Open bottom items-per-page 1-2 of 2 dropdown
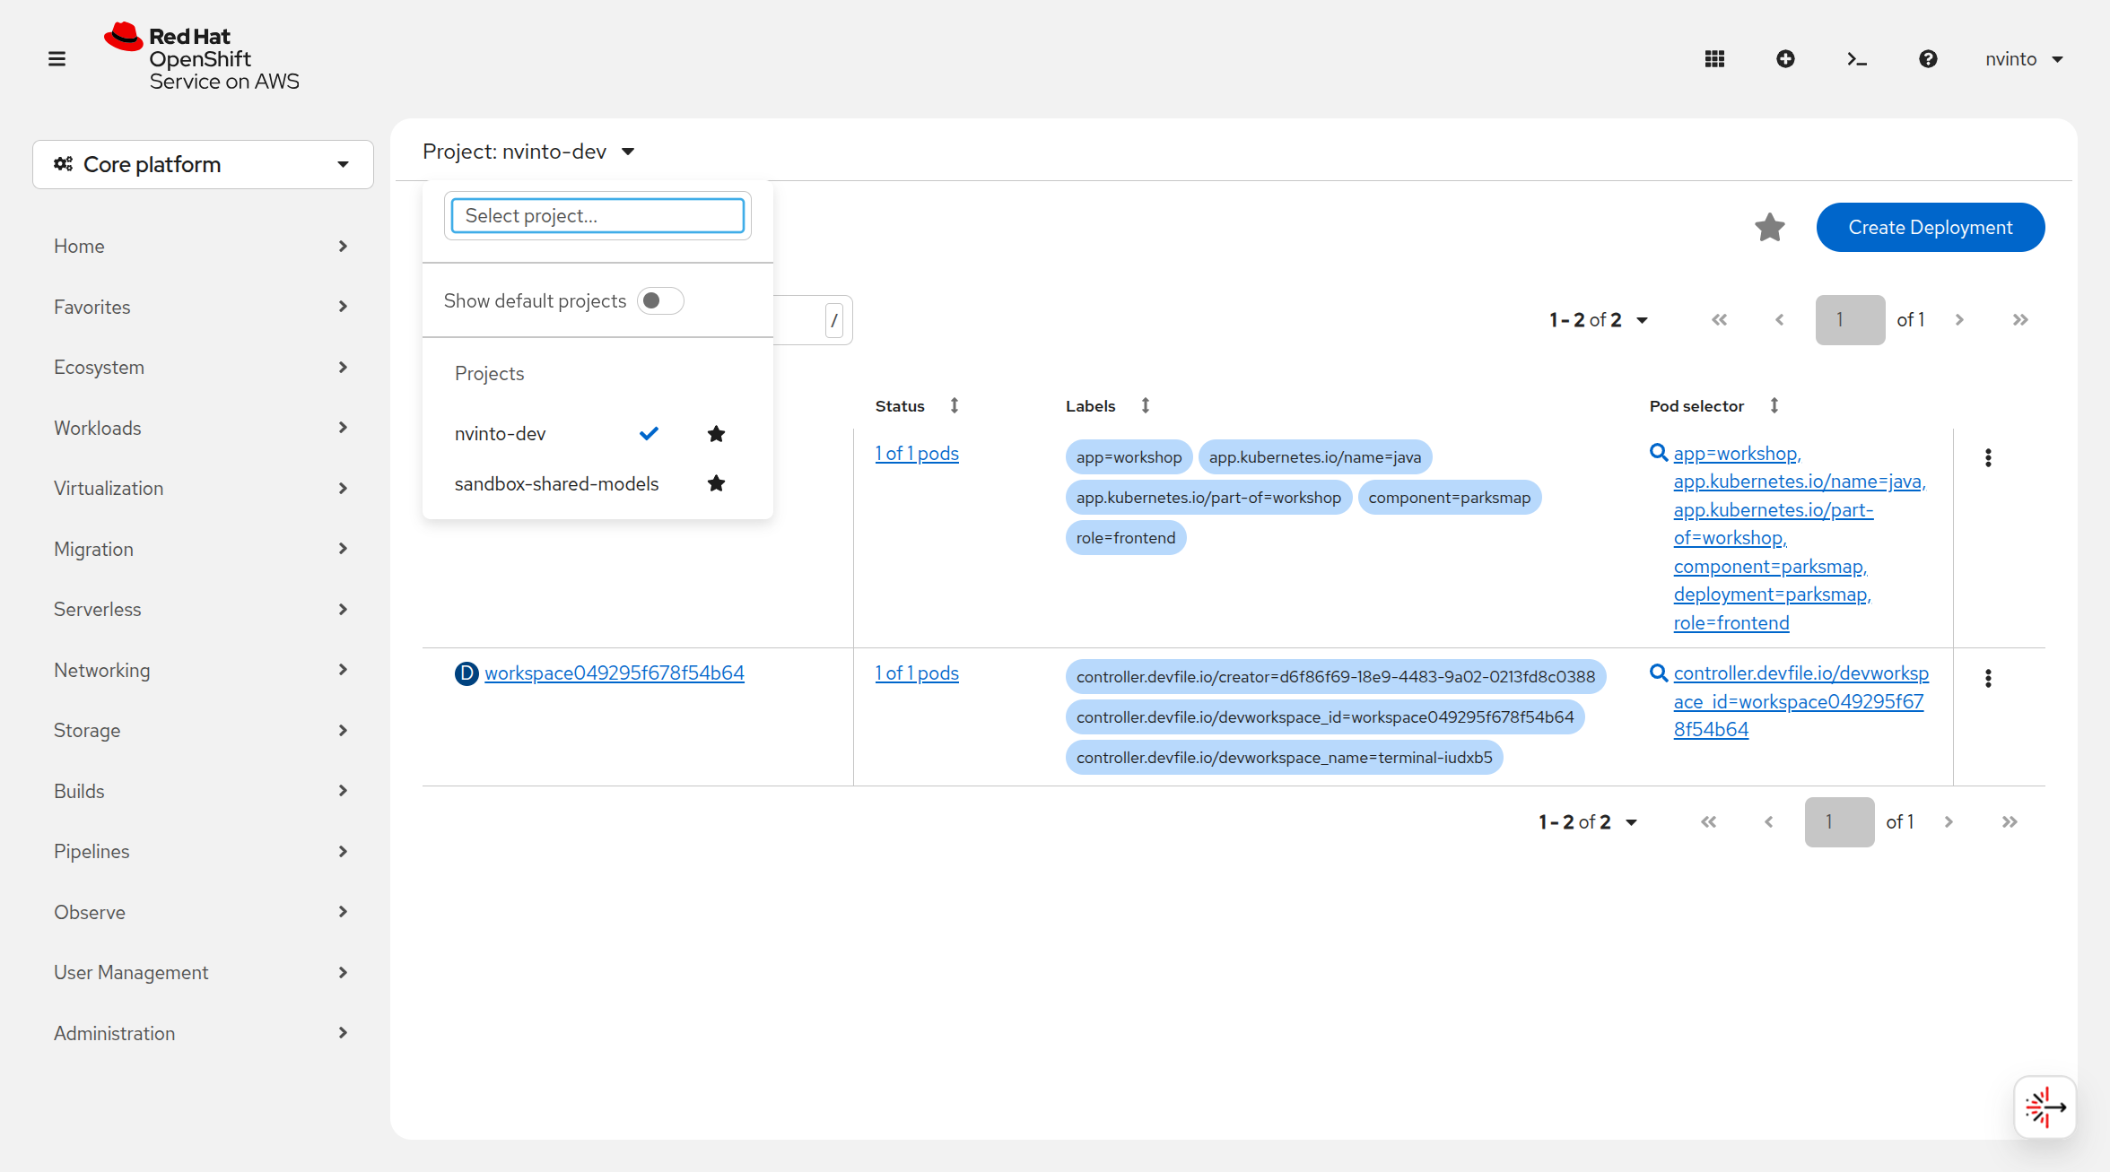 [x=1588, y=822]
